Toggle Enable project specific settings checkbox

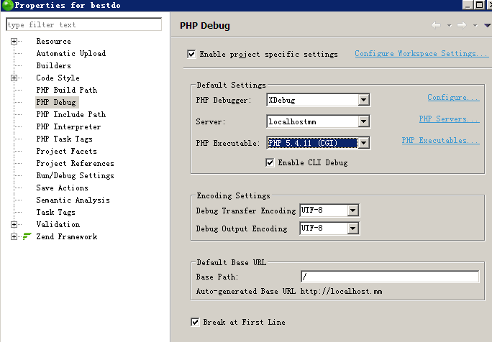click(x=191, y=54)
